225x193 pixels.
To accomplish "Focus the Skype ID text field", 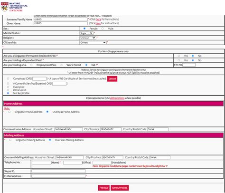I will [58, 171].
